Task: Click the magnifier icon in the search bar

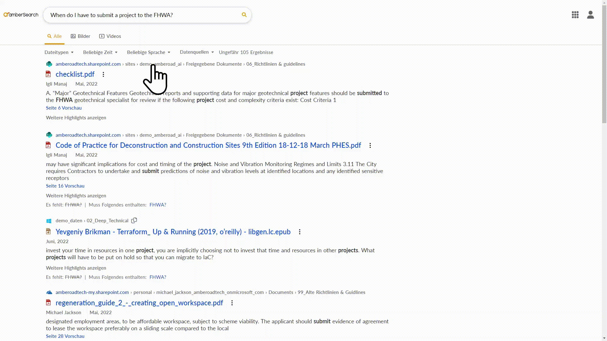Action: 244,15
